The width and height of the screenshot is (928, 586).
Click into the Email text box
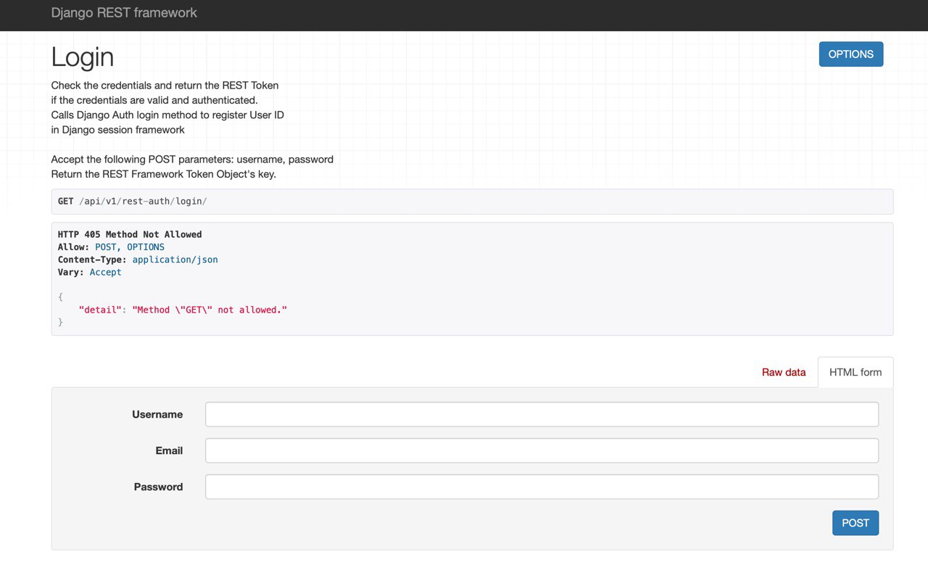(542, 450)
